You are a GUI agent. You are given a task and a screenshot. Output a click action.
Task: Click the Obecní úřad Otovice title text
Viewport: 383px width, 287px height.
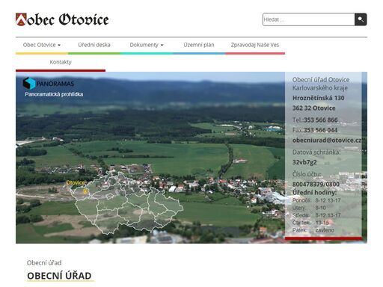tap(321, 80)
